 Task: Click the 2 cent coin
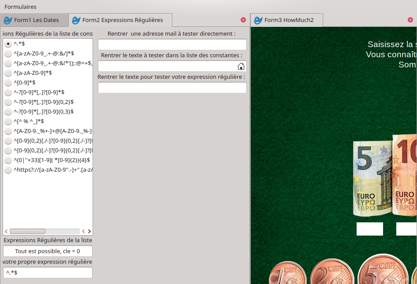tap(332, 272)
